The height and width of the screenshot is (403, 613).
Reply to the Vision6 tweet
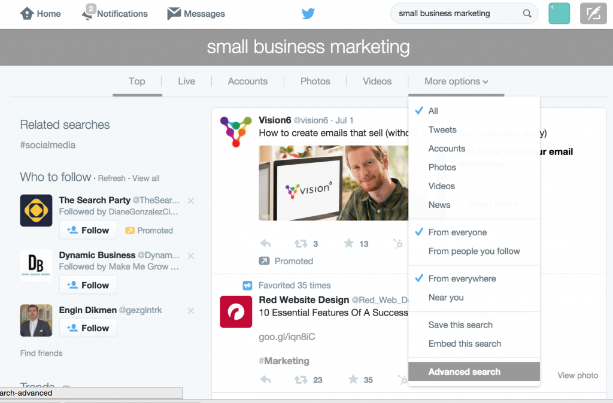point(265,244)
